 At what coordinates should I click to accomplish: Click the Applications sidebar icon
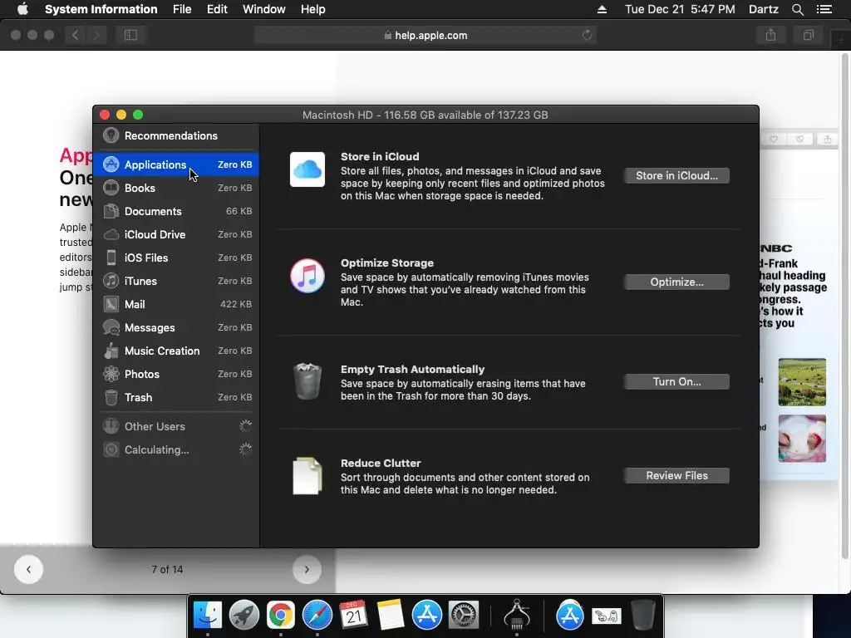111,164
